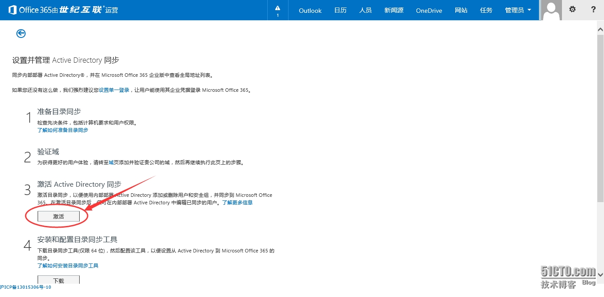Open the alert notification icon
604x297 pixels.
pos(277,10)
